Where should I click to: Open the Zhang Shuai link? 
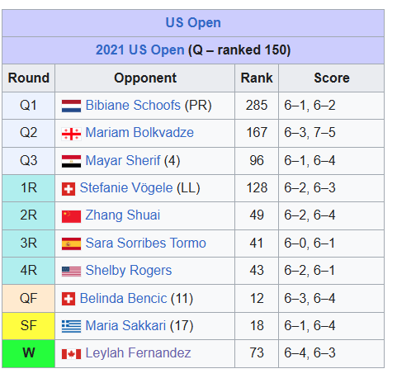point(122,215)
